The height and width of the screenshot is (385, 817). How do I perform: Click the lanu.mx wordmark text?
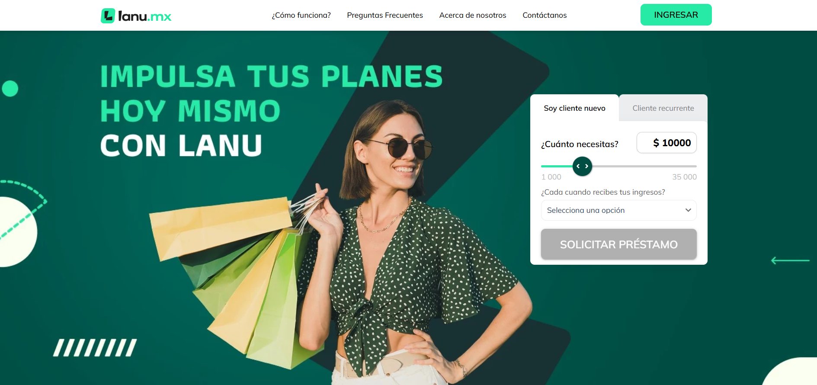(x=145, y=16)
